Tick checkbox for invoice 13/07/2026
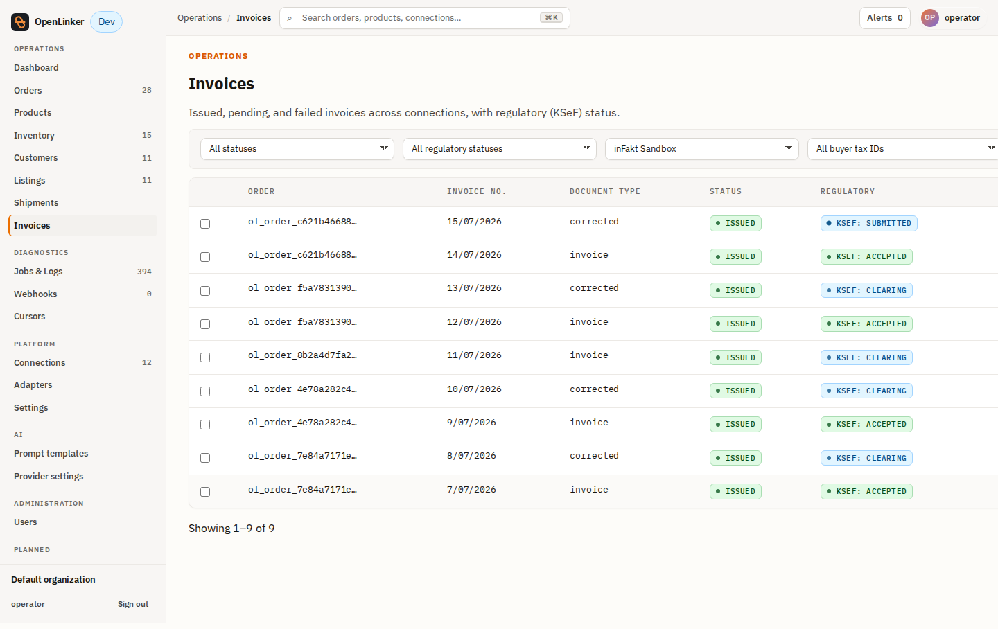This screenshot has width=998, height=629. tap(205, 291)
